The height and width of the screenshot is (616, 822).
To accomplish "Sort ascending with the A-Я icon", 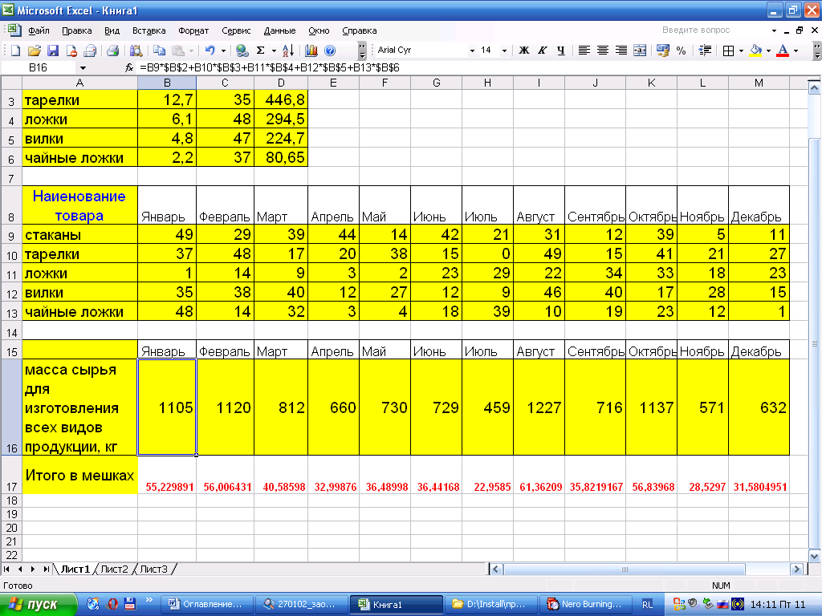I will (289, 51).
